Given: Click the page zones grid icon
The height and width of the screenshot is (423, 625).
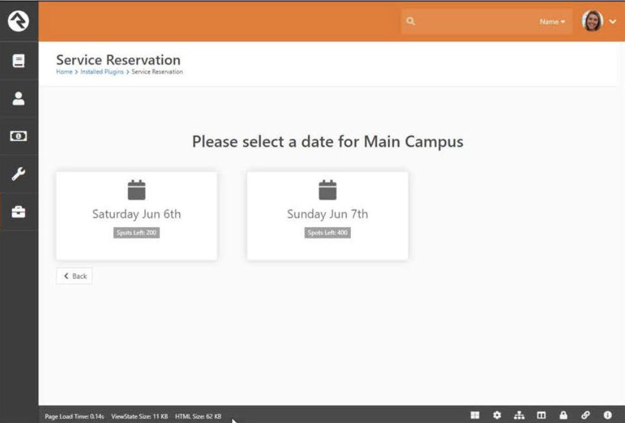Looking at the screenshot, I should [x=475, y=416].
